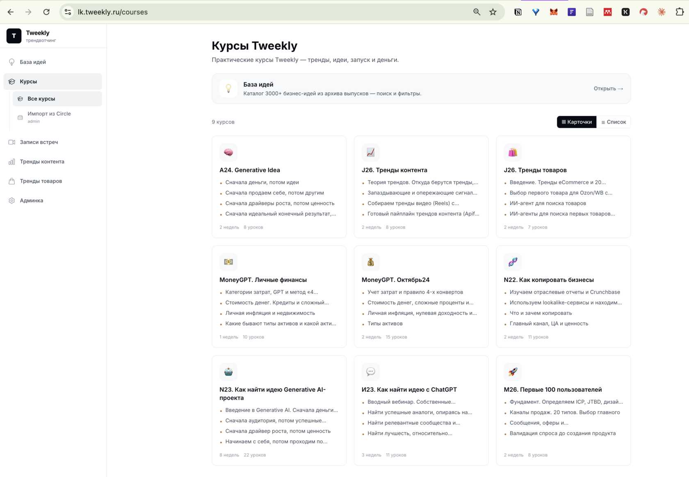Open База идей in sidebar
Image resolution: width=689 pixels, height=477 pixels.
(53, 62)
